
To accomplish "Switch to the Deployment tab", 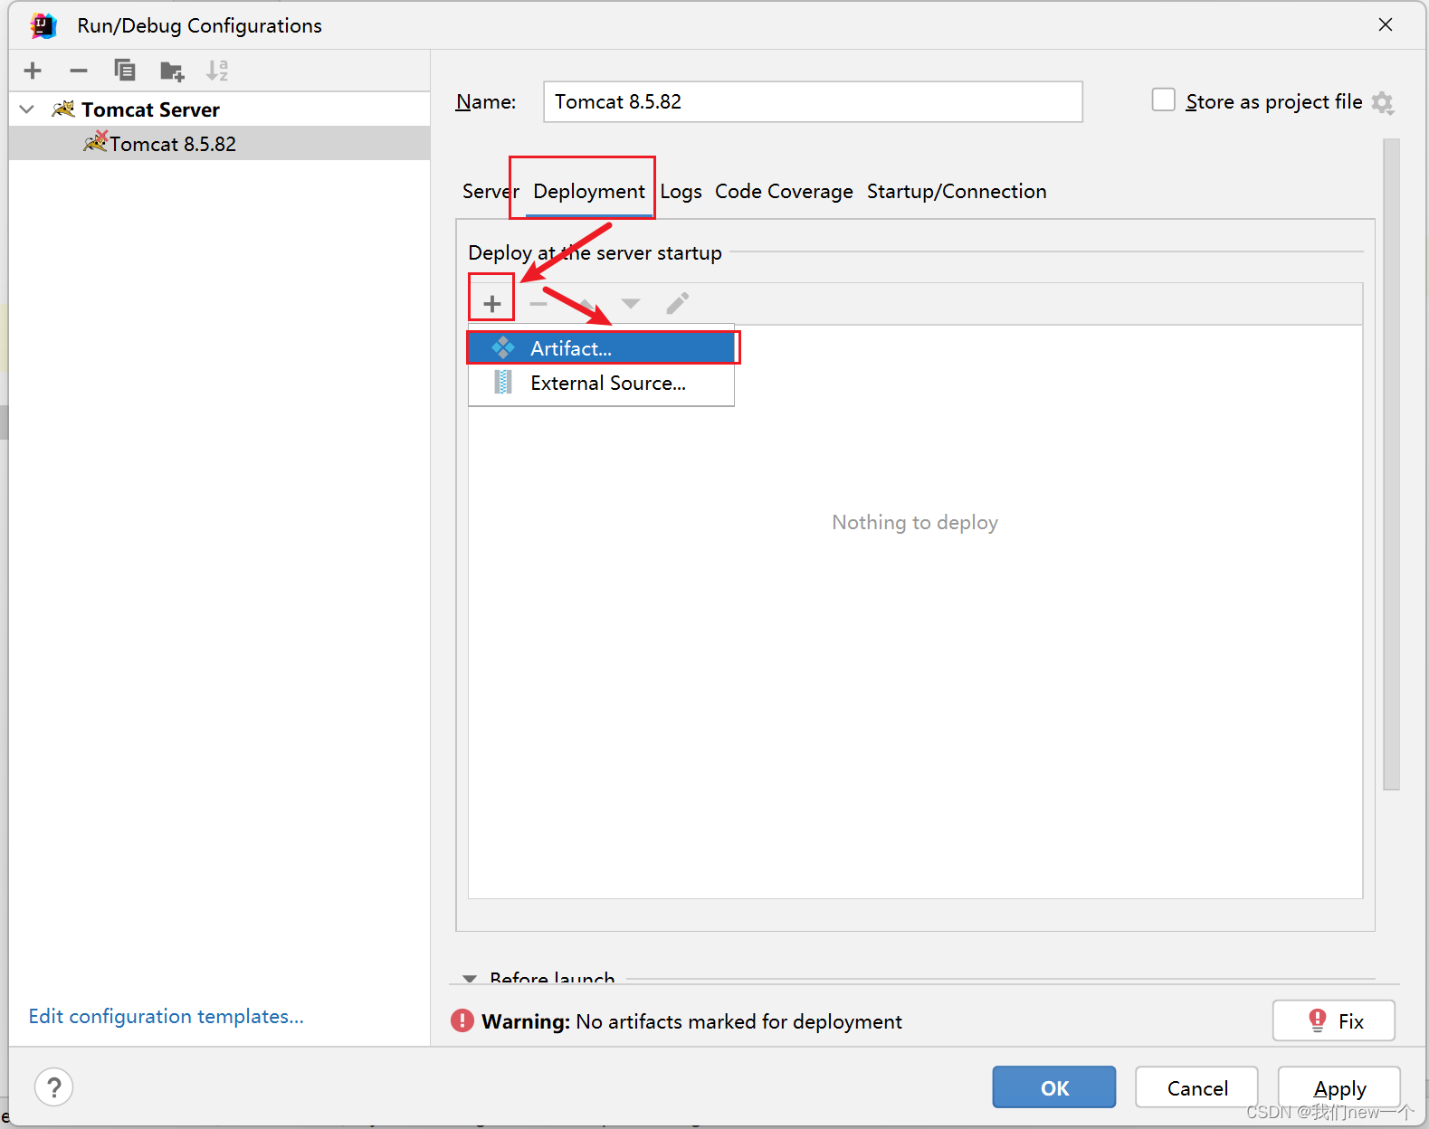I will point(589,192).
